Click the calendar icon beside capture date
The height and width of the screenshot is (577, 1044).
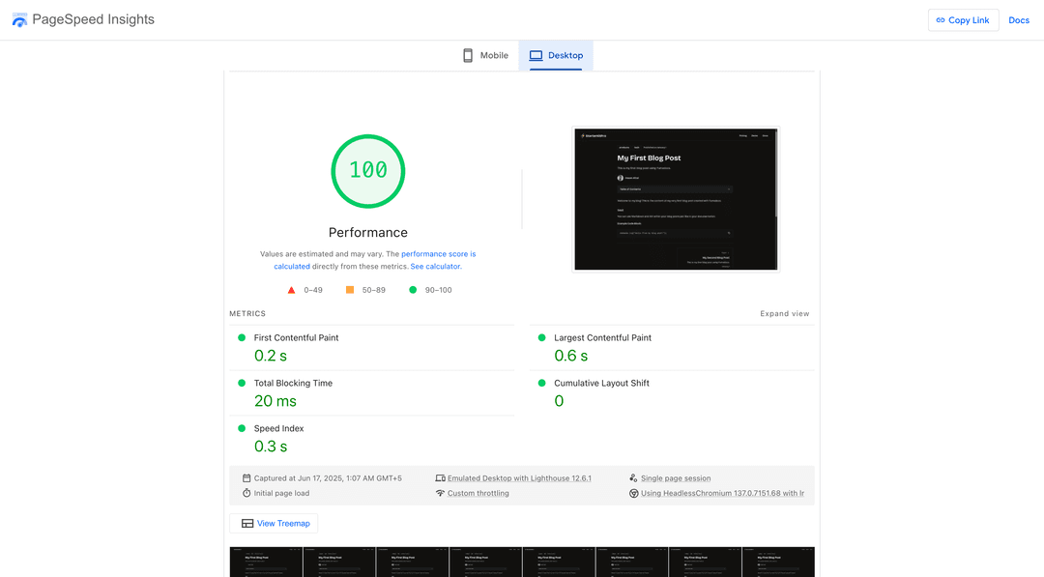tap(246, 477)
